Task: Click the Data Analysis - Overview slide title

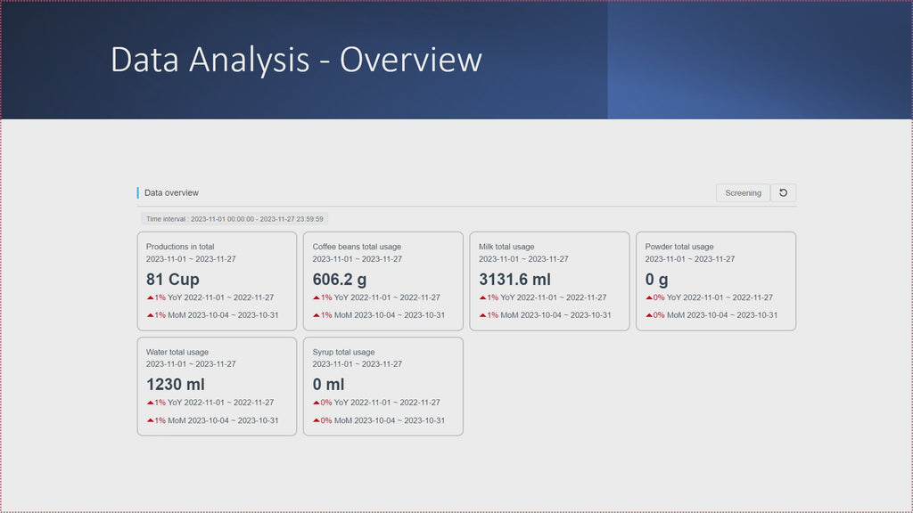Action: pos(296,60)
